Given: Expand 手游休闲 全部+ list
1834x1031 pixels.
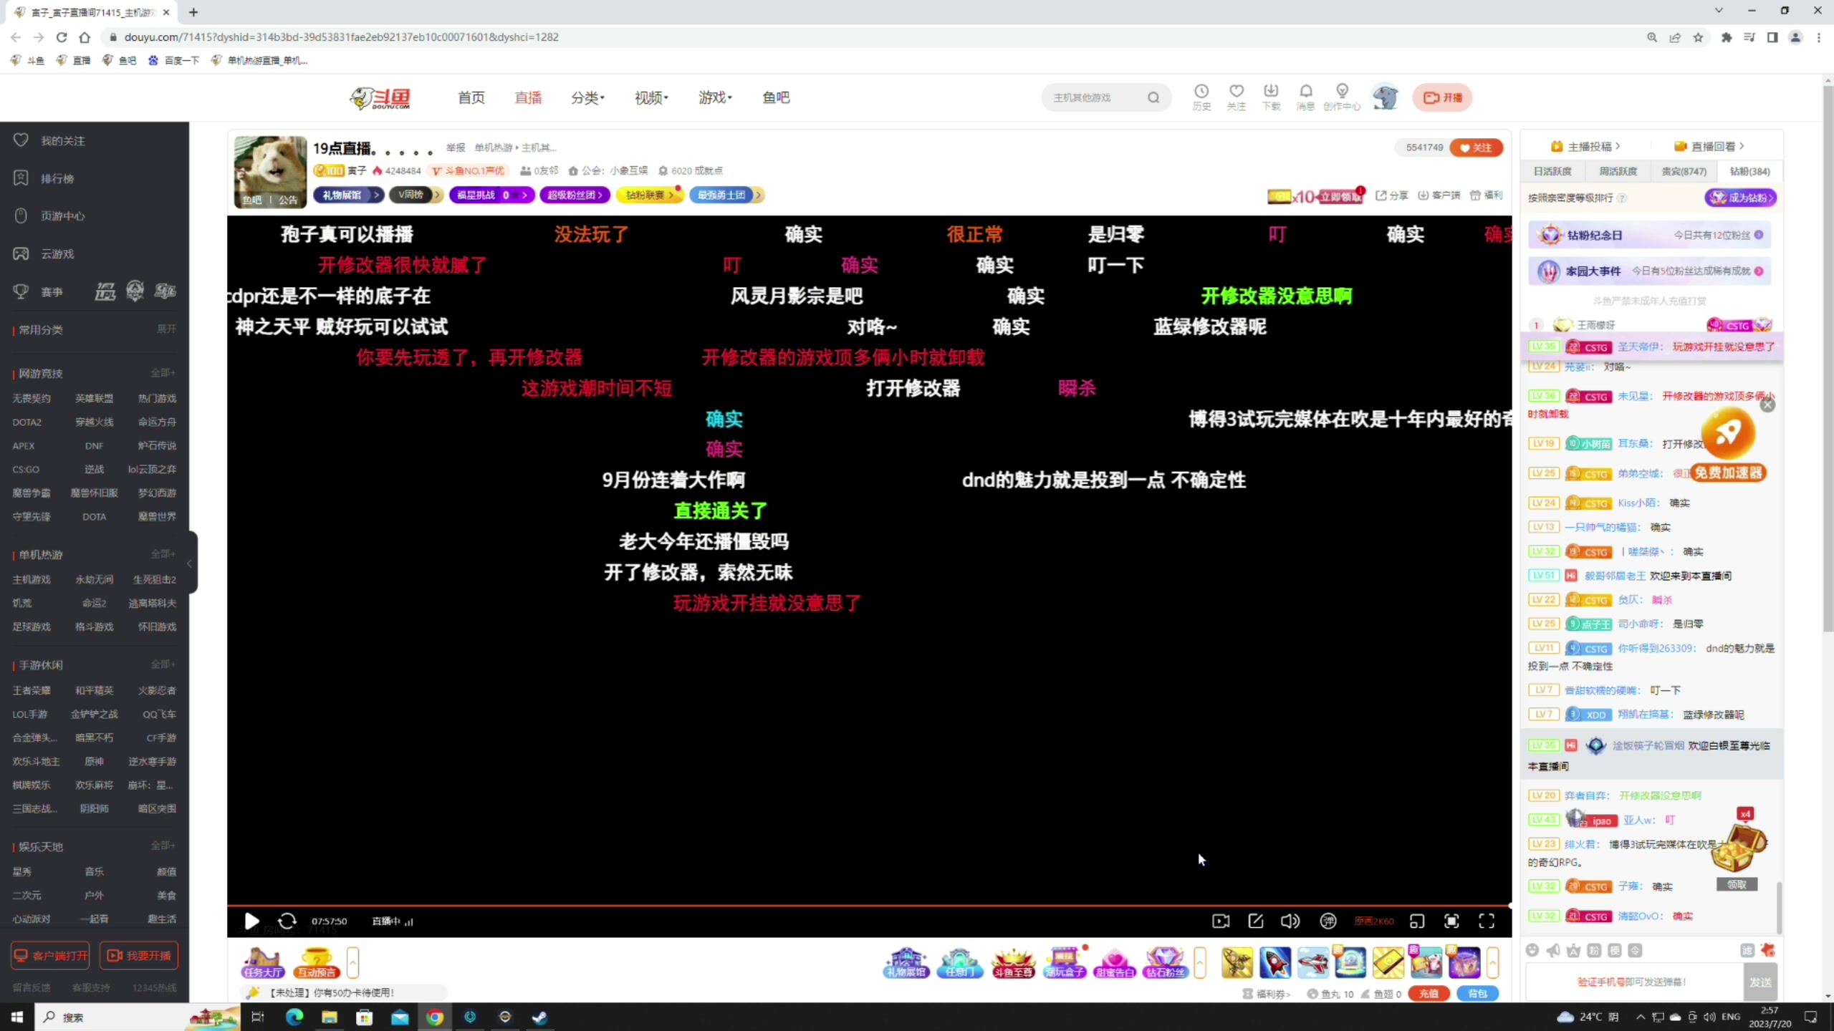Looking at the screenshot, I should (x=163, y=664).
